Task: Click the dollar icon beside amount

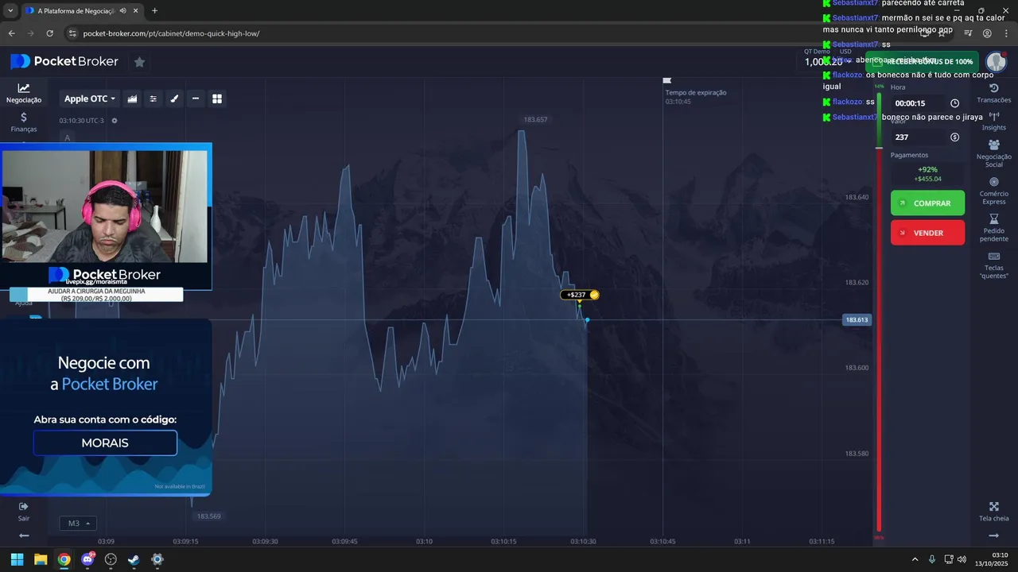Action: (954, 137)
